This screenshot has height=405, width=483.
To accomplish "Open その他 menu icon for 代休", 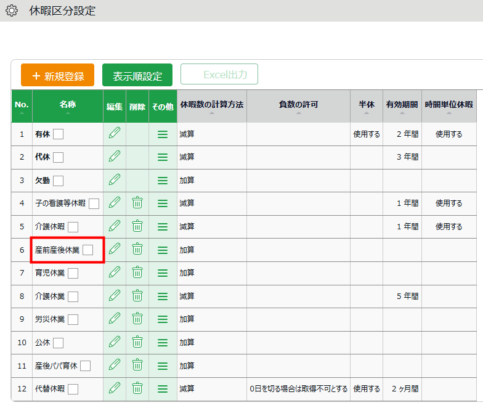I will [x=163, y=158].
